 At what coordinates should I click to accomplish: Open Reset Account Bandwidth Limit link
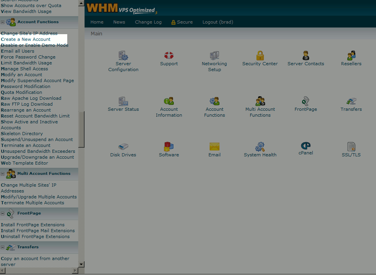point(35,116)
